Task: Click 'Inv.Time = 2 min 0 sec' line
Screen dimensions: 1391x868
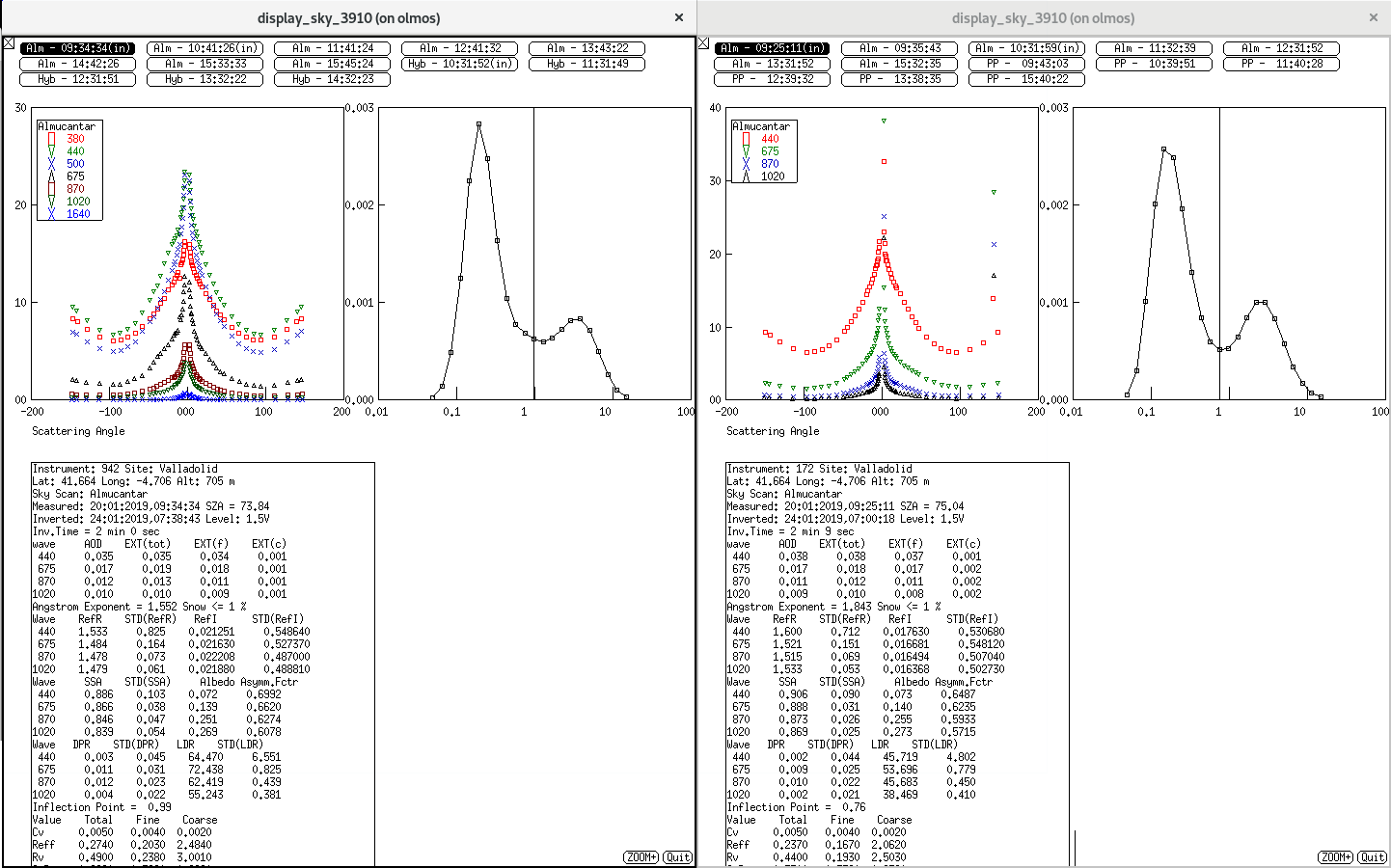Action: pos(96,531)
